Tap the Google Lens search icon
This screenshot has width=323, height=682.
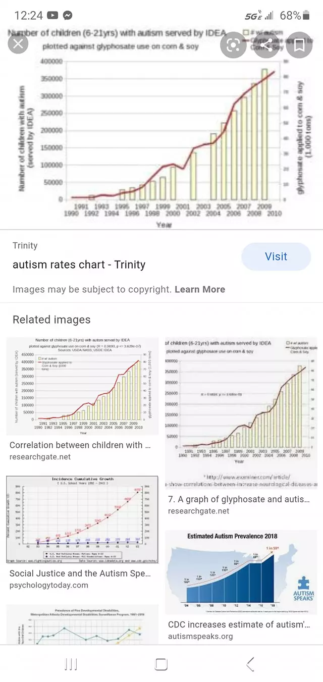click(234, 45)
